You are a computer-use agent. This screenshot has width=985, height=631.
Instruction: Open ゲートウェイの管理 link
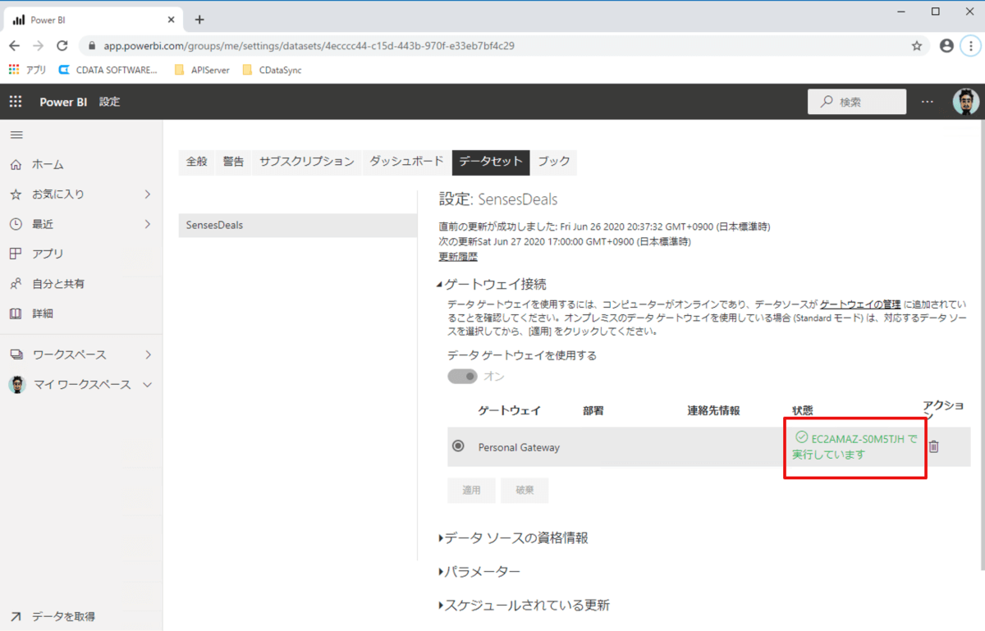860,304
